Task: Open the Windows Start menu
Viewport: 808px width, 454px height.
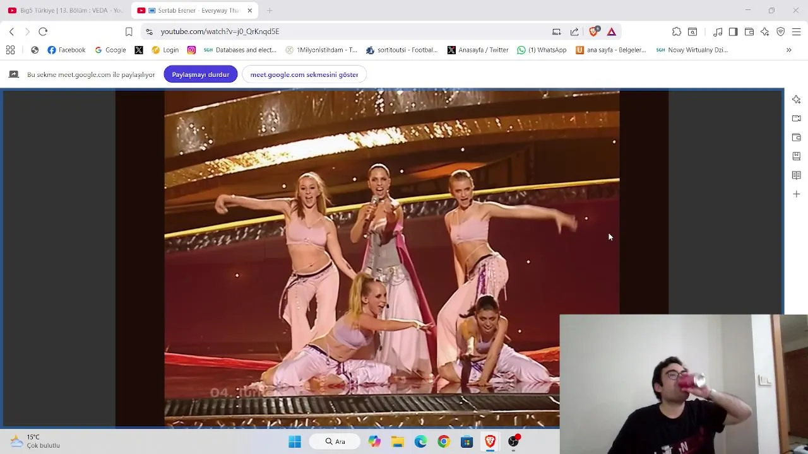Action: coord(295,441)
